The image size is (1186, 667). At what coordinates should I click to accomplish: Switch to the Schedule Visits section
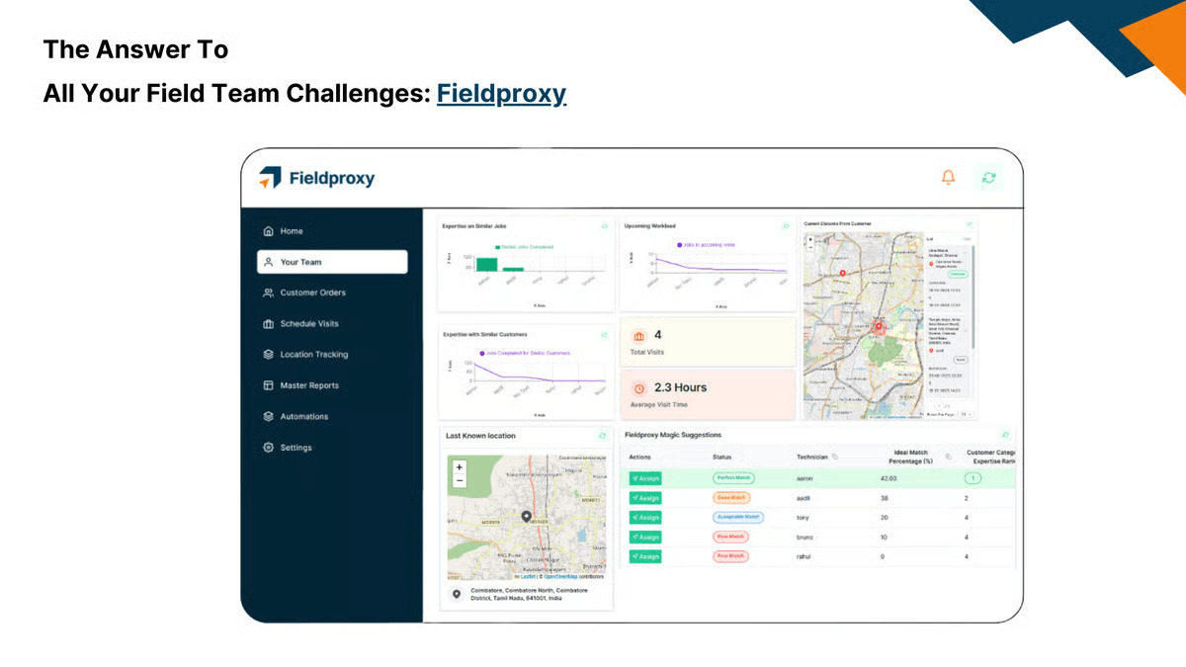[x=309, y=323]
